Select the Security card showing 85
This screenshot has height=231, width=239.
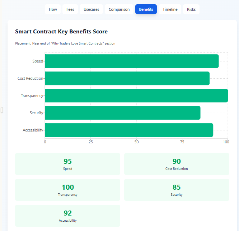point(177,190)
